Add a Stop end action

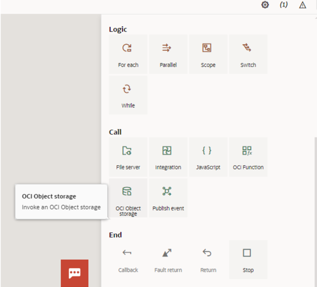tap(248, 259)
